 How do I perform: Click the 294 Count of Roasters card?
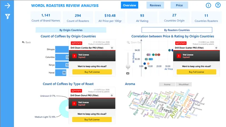(x=78, y=17)
